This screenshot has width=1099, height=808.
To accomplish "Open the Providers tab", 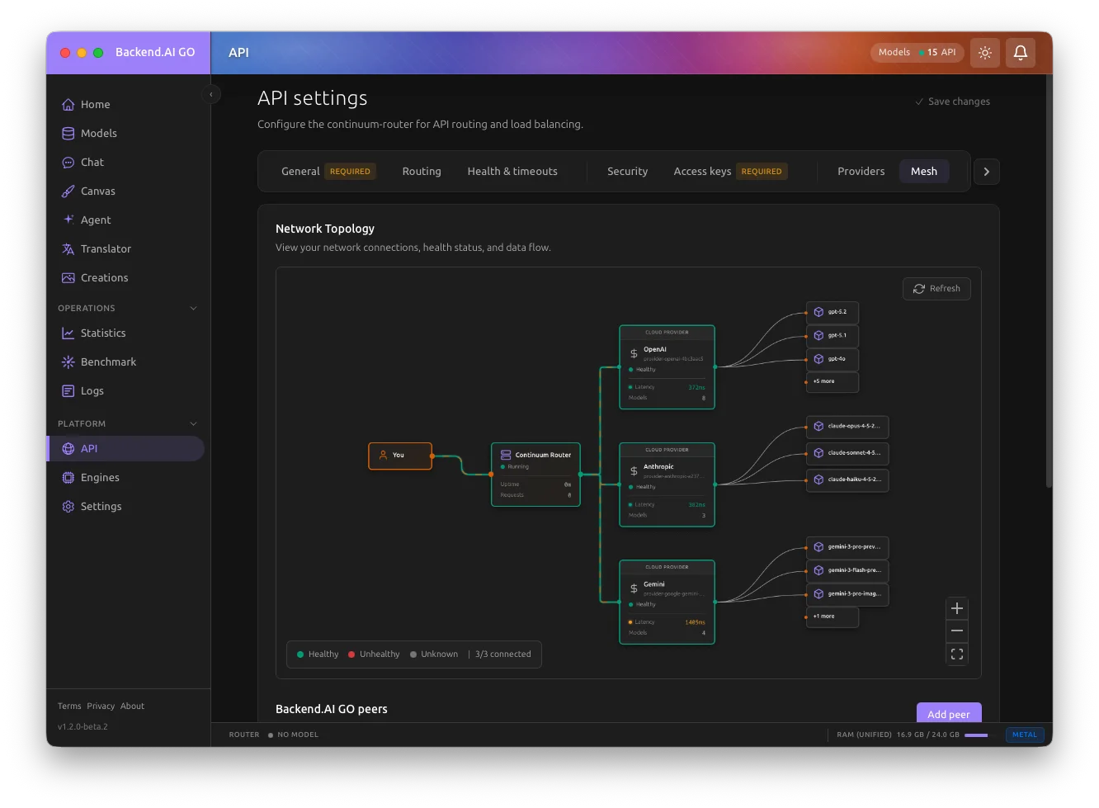I will pyautogui.click(x=861, y=171).
